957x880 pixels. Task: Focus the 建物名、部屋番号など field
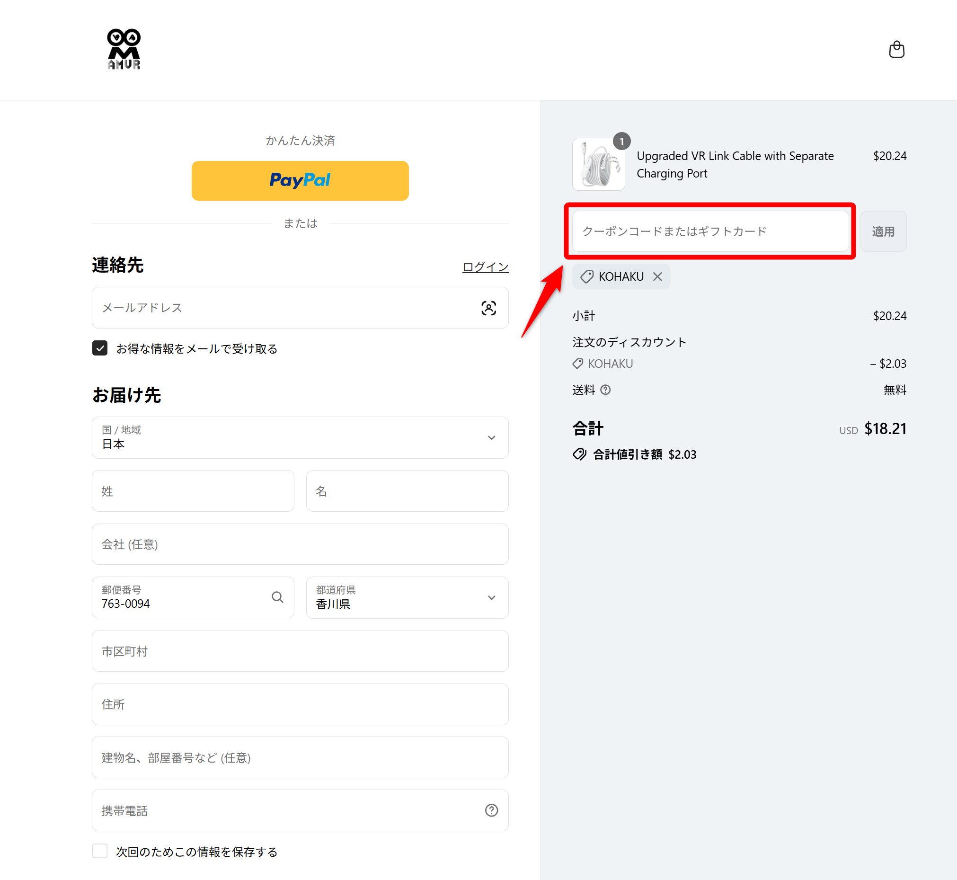(x=300, y=757)
